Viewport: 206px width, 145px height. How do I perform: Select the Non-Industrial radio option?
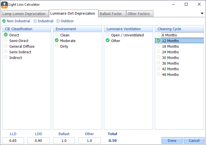pyautogui.click(x=16, y=21)
